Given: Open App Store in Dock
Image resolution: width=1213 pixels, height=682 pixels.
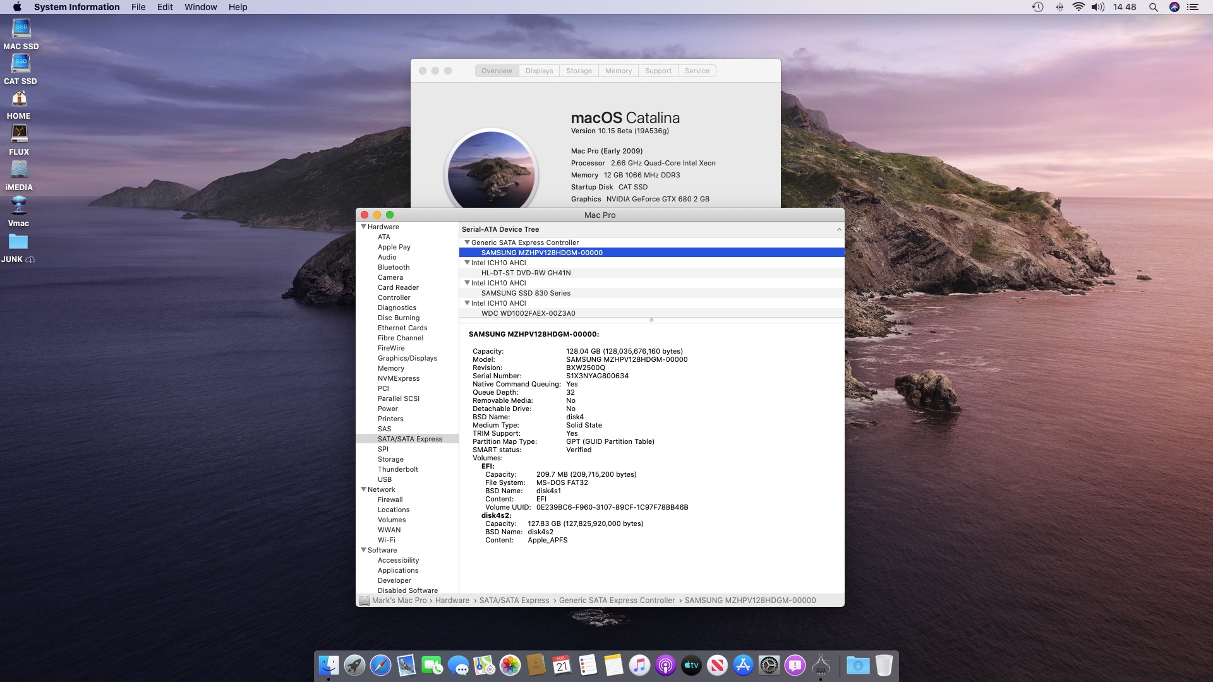Looking at the screenshot, I should (743, 666).
